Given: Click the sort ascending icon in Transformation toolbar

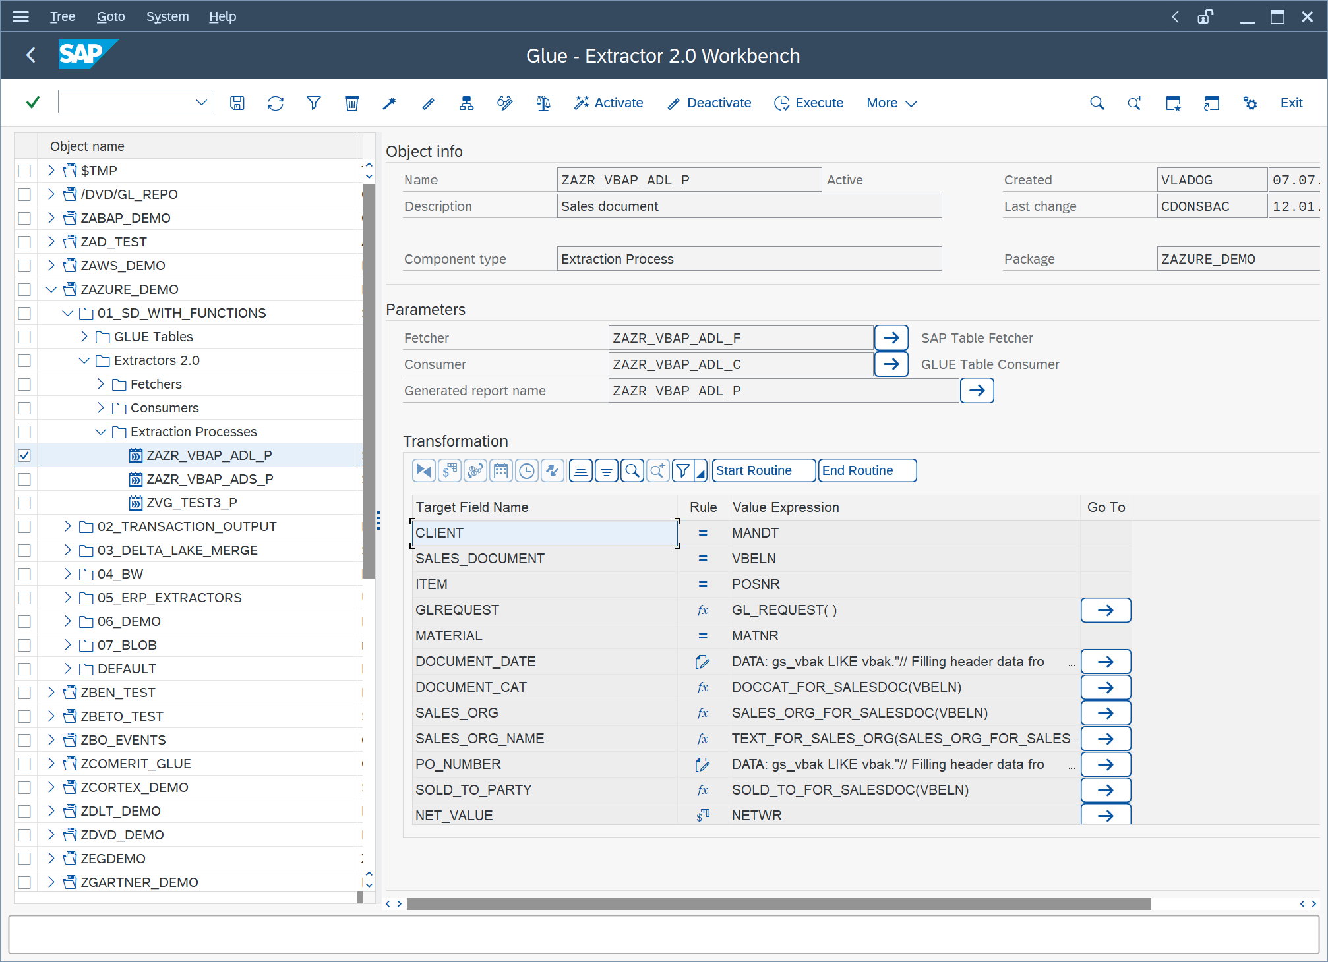Looking at the screenshot, I should [581, 471].
